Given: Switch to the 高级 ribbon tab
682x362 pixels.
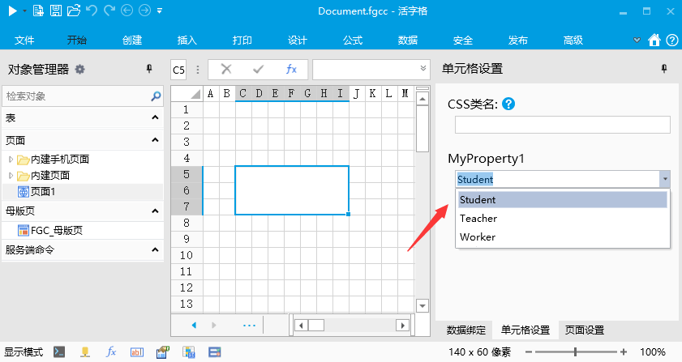Looking at the screenshot, I should click(x=573, y=40).
